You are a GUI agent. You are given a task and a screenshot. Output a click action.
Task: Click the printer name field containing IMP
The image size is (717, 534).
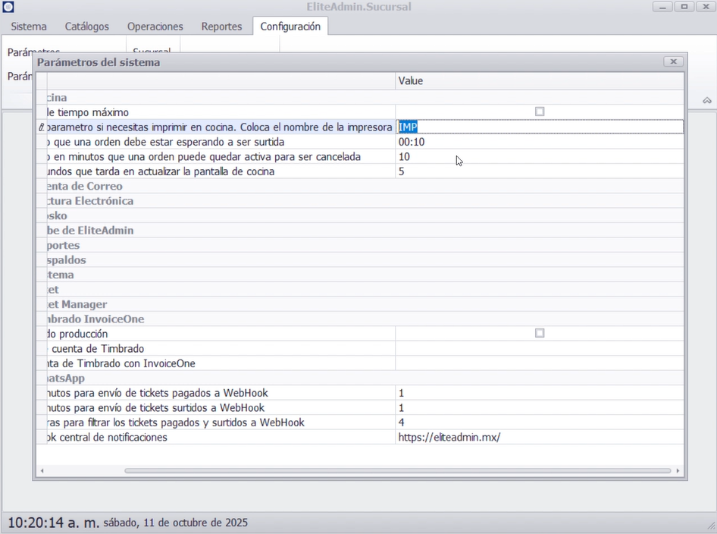[538, 127]
